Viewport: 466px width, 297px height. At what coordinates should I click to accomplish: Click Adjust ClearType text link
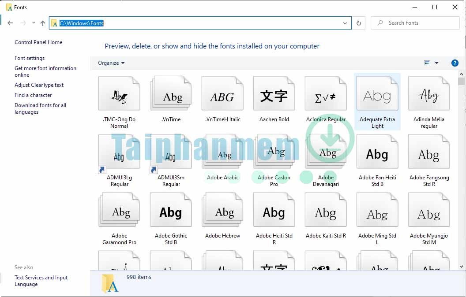click(39, 85)
